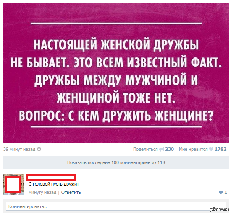This screenshot has width=231, height=214.
Task: Click the megaphone share icon
Action: tap(161, 150)
